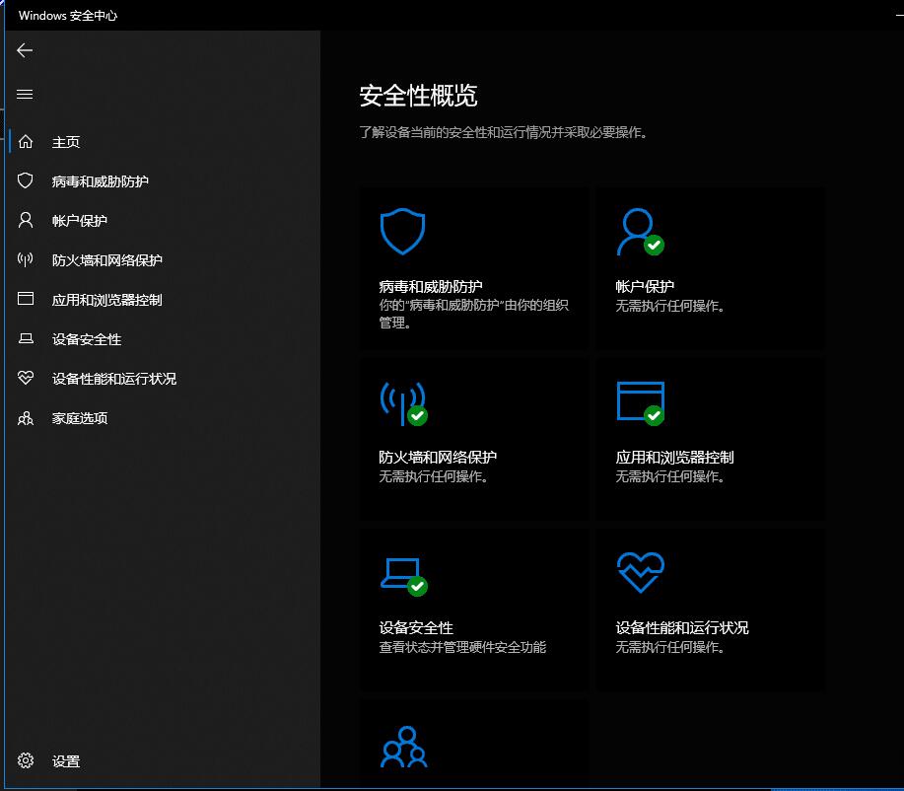Select the wireless icon for 防火墙和网络保护
Screen dimensions: 904x791
(25, 259)
